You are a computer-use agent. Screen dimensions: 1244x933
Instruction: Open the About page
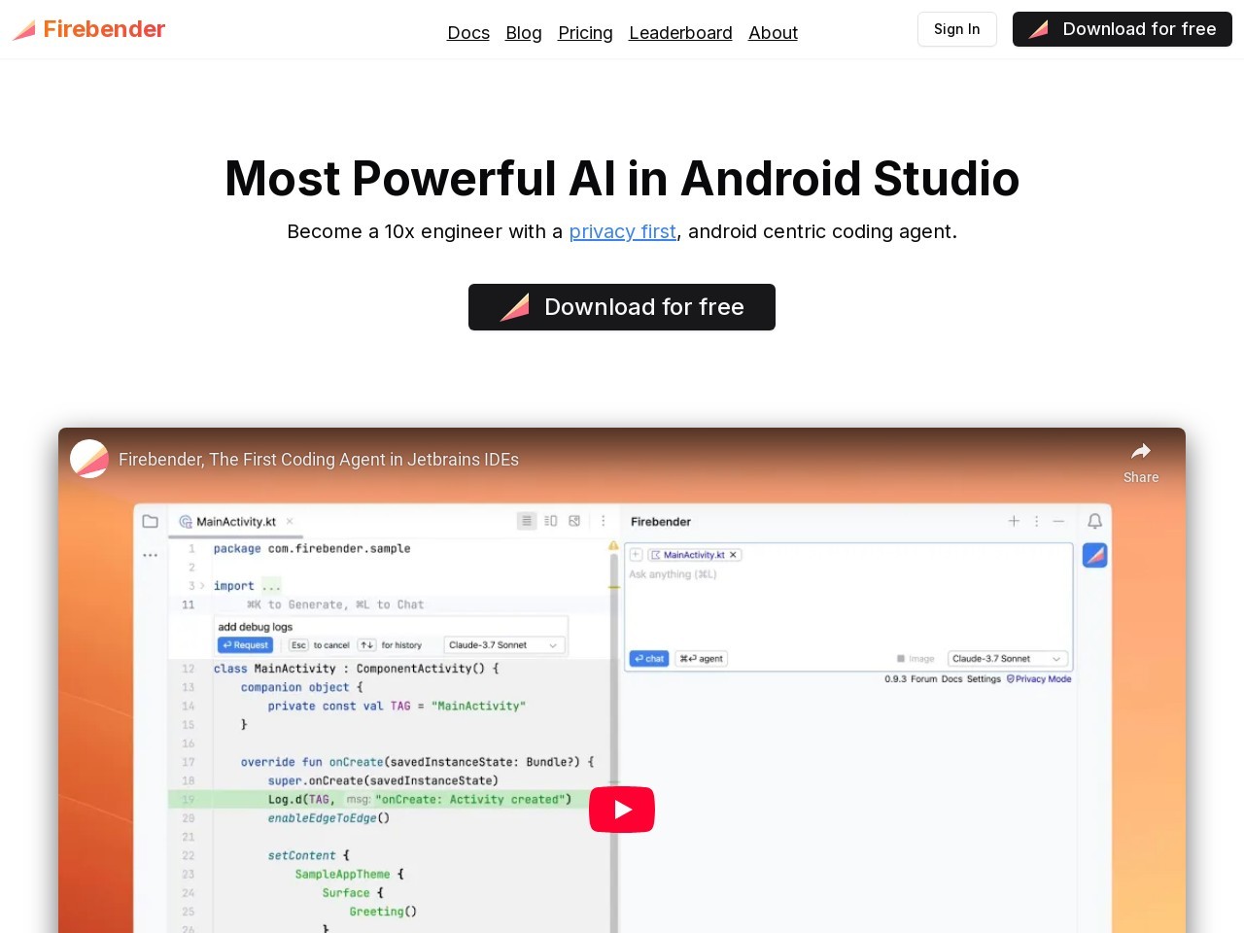click(773, 33)
